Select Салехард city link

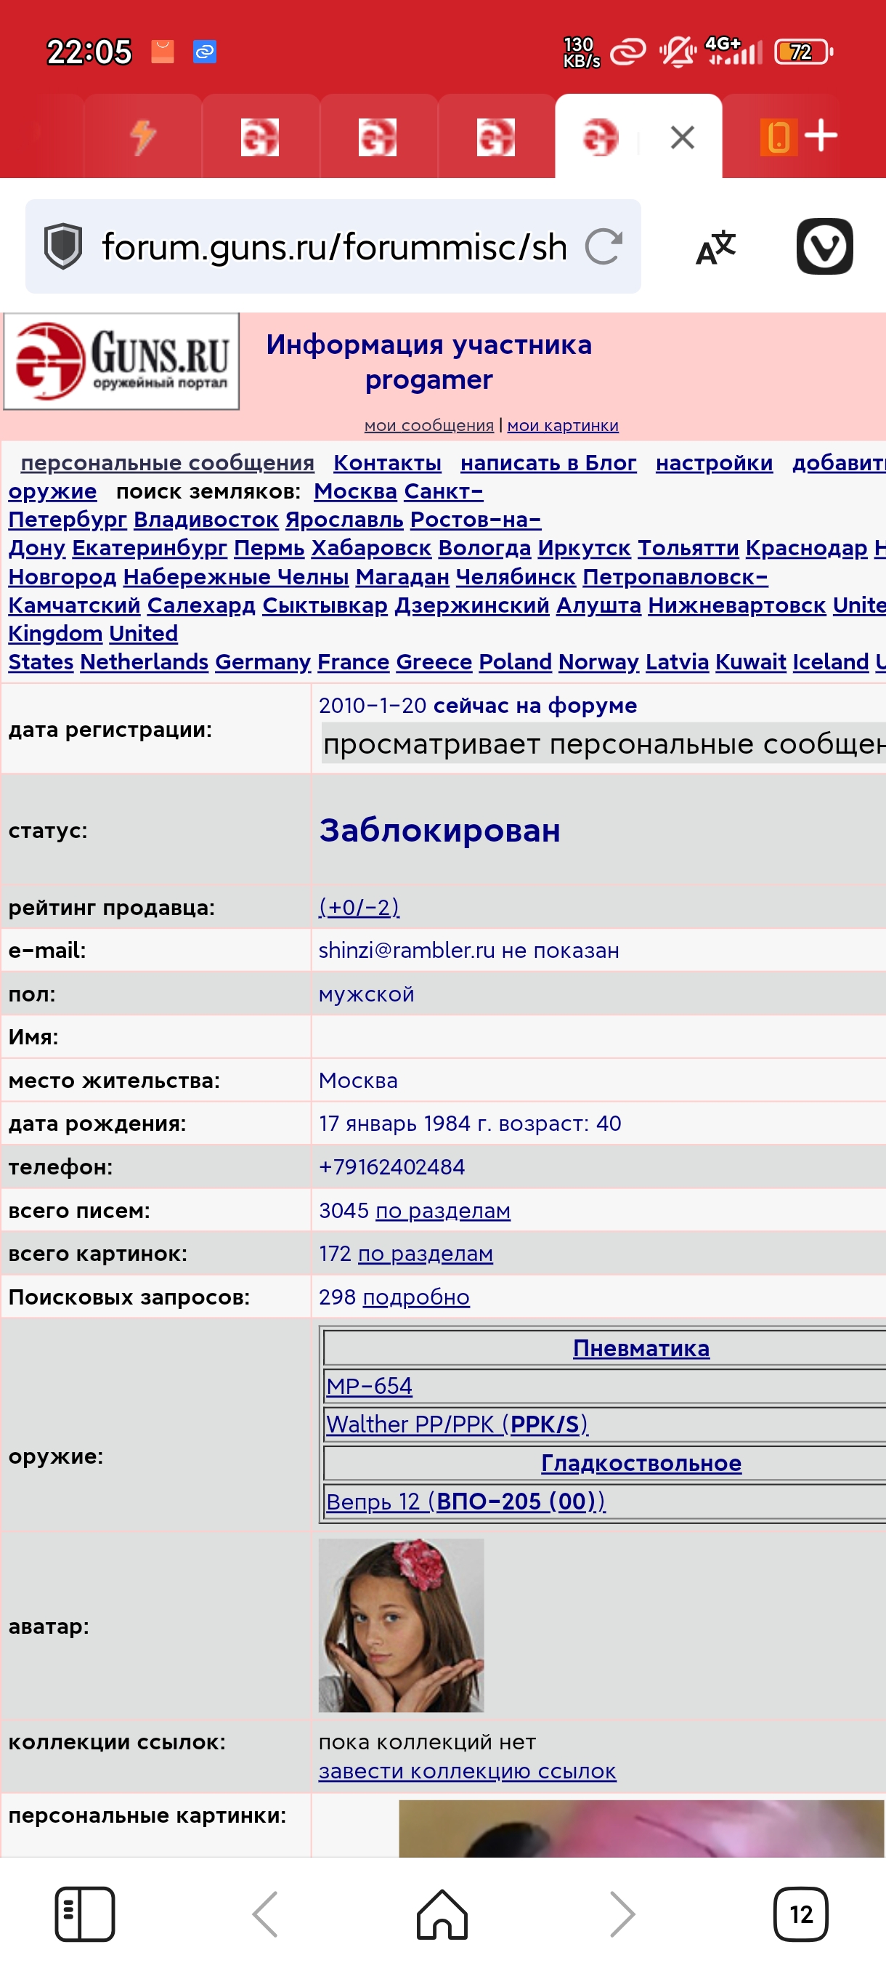(x=201, y=605)
